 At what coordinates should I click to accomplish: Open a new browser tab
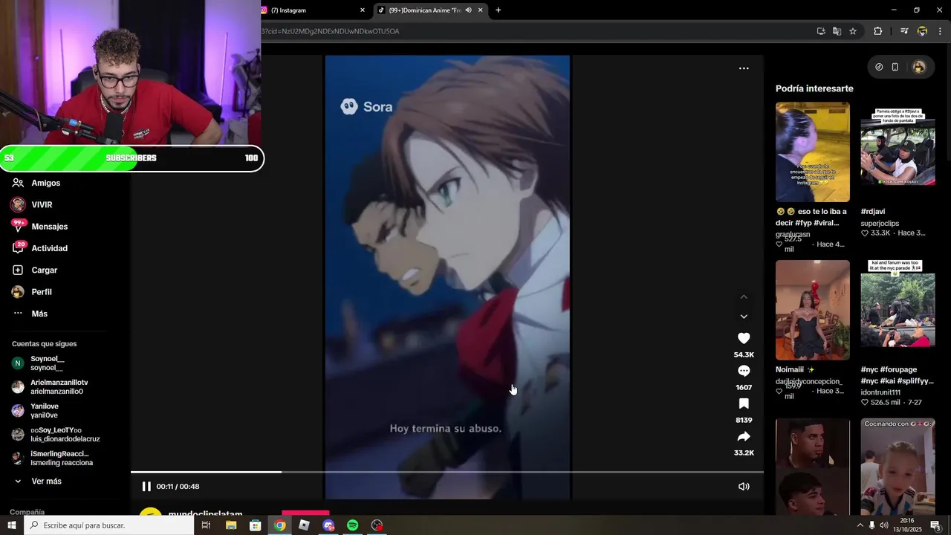(498, 10)
